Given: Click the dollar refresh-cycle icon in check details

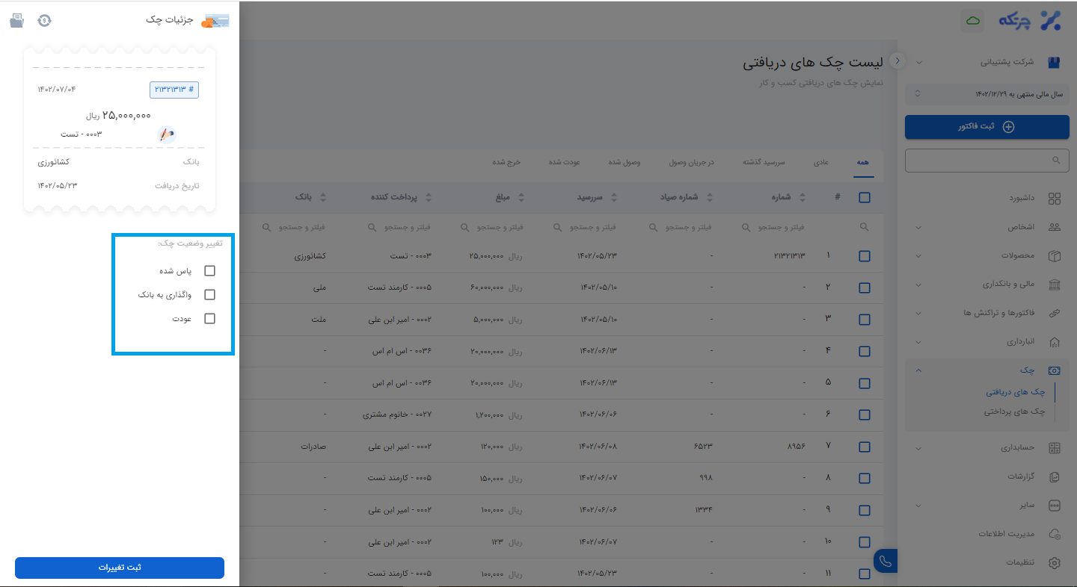Looking at the screenshot, I should pos(45,20).
